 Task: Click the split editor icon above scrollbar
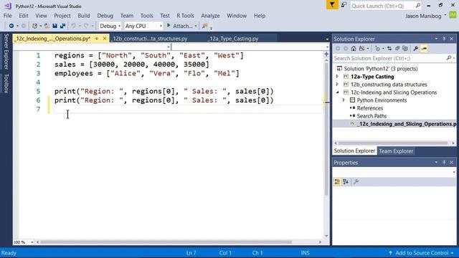click(x=326, y=54)
